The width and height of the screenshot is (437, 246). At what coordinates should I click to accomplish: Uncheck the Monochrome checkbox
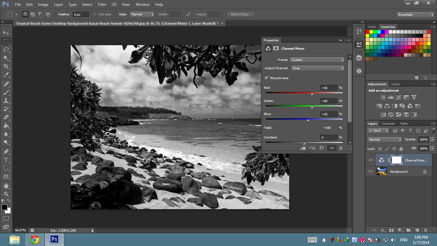pyautogui.click(x=266, y=78)
